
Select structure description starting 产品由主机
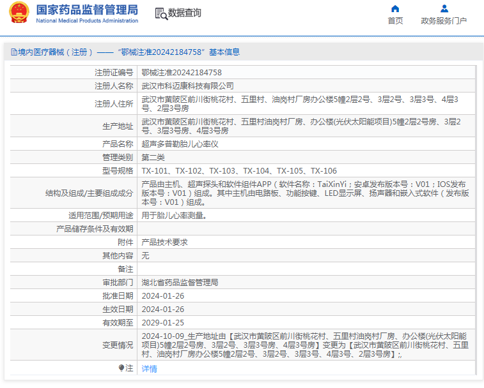305,193
